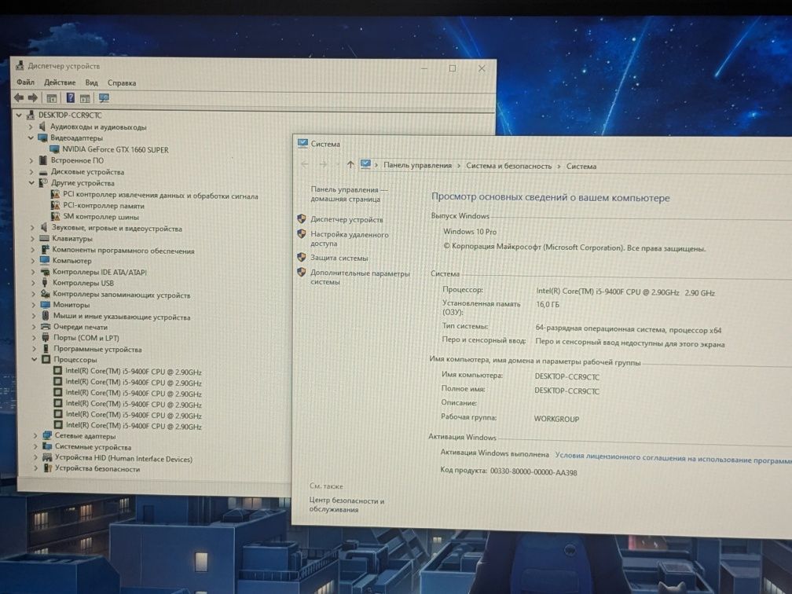
Task: Click Контроллеры запоминающих устройств icon
Action: pos(46,294)
